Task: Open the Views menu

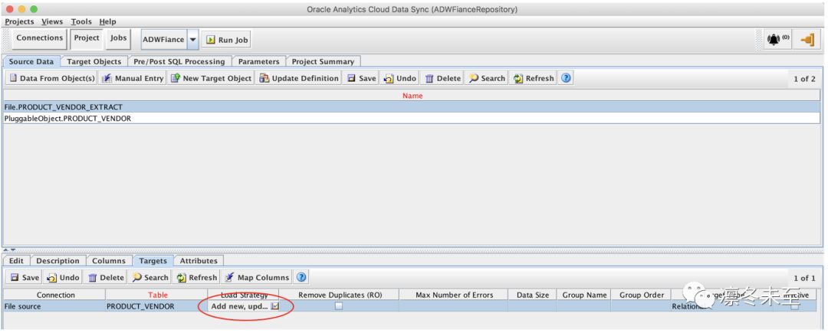Action: pyautogui.click(x=52, y=21)
